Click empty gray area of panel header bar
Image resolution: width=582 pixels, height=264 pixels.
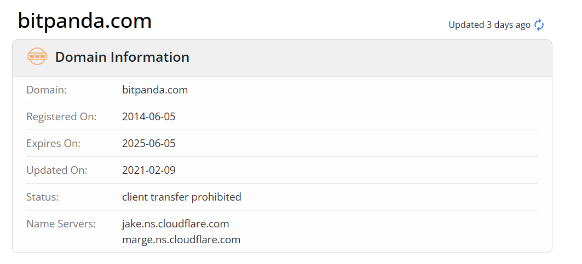[x=372, y=57]
